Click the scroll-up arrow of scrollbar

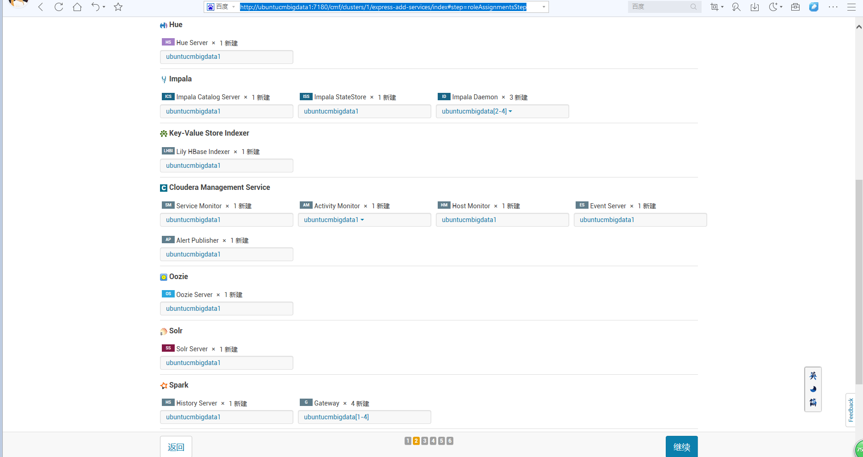859,27
